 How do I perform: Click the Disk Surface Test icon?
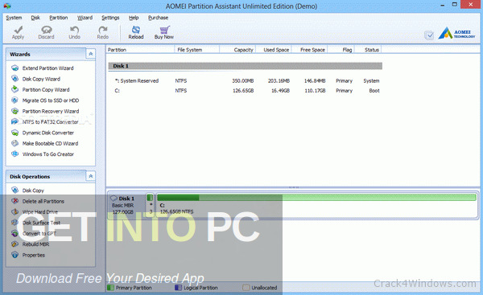click(14, 223)
